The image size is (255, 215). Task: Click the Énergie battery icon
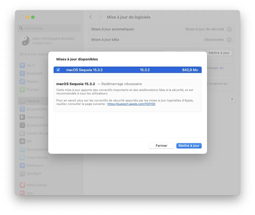22,89
